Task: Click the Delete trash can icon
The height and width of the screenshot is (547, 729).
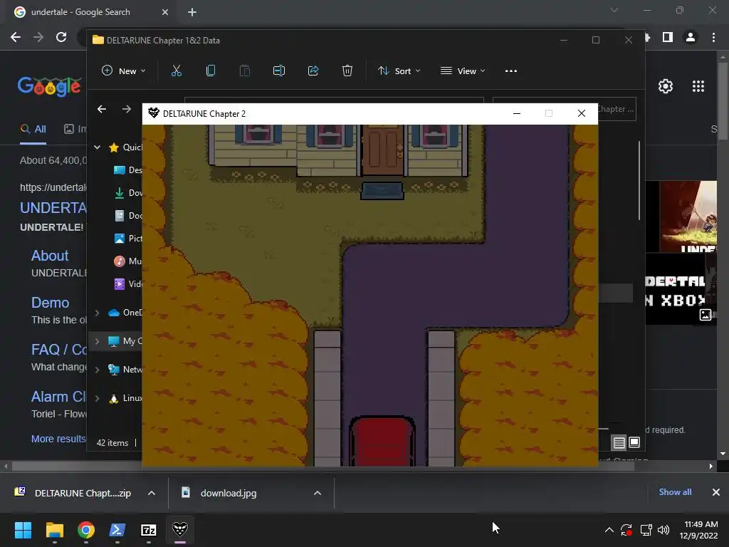Action: tap(347, 71)
